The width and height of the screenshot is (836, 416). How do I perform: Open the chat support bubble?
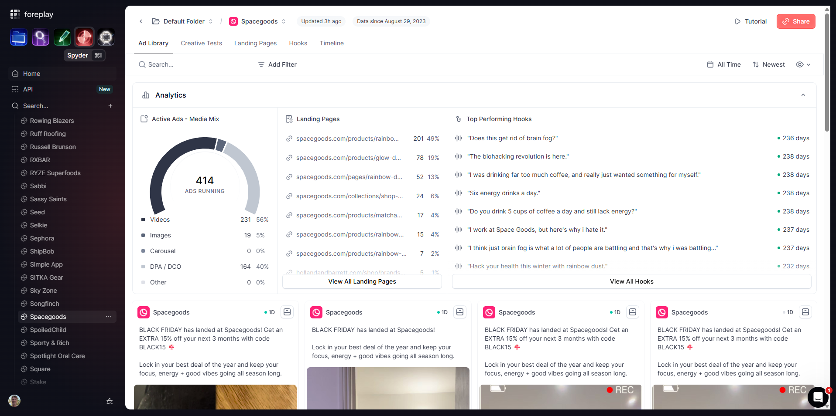pyautogui.click(x=818, y=397)
